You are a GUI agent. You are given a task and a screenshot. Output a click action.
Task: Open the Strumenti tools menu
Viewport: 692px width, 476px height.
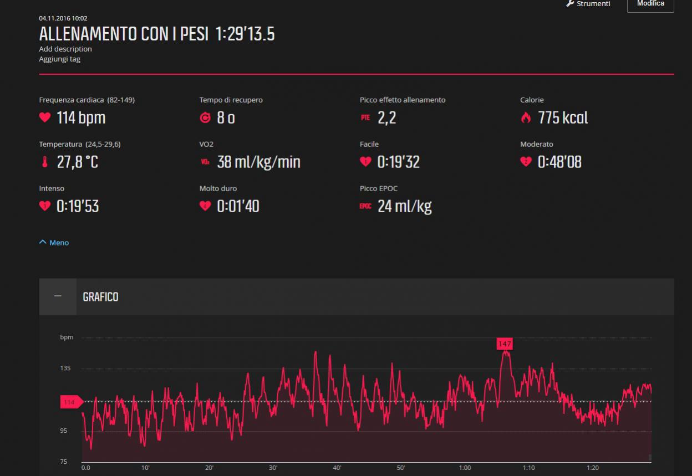(x=588, y=4)
